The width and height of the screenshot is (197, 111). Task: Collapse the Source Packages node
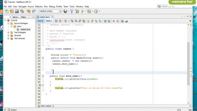8,23
